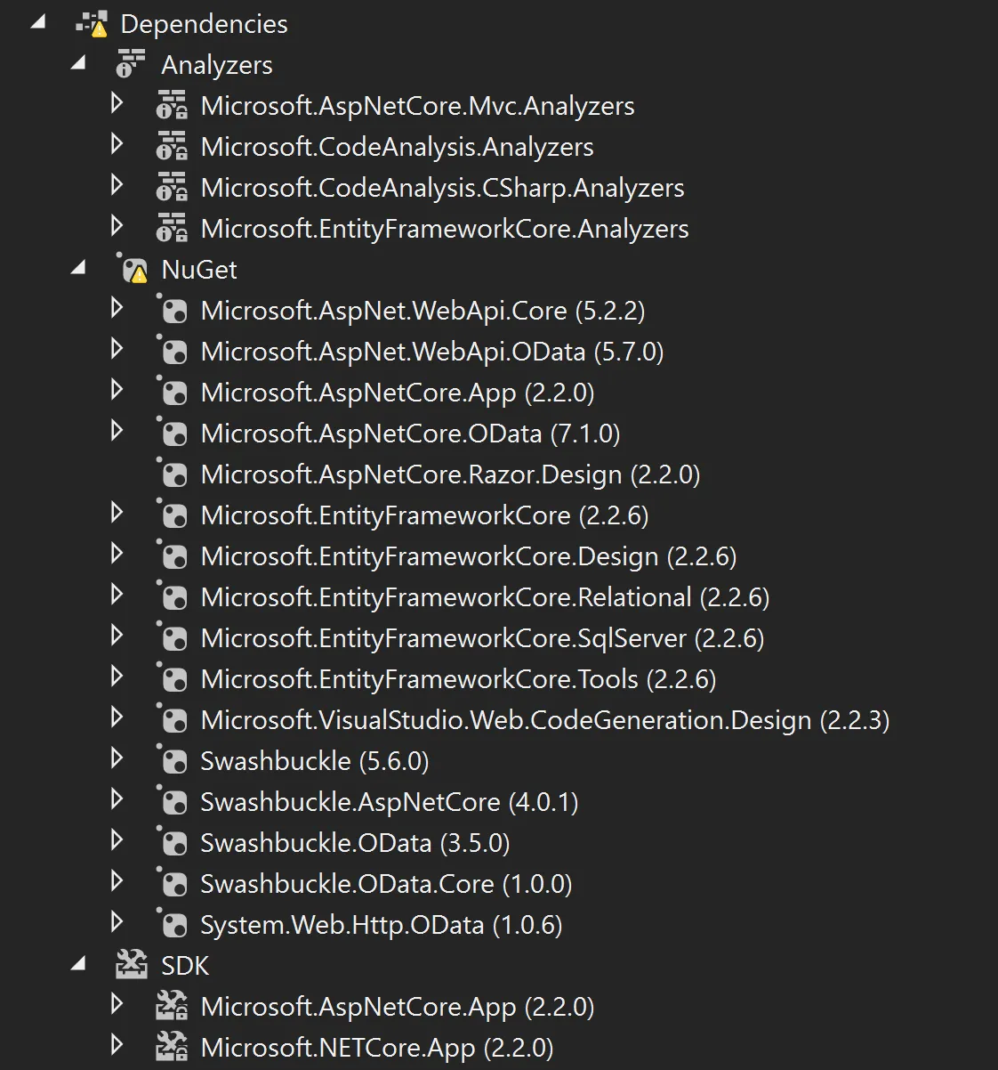The width and height of the screenshot is (998, 1070).
Task: Click the Microsoft.AspNet.WebApi.OData package icon
Action: click(x=173, y=351)
